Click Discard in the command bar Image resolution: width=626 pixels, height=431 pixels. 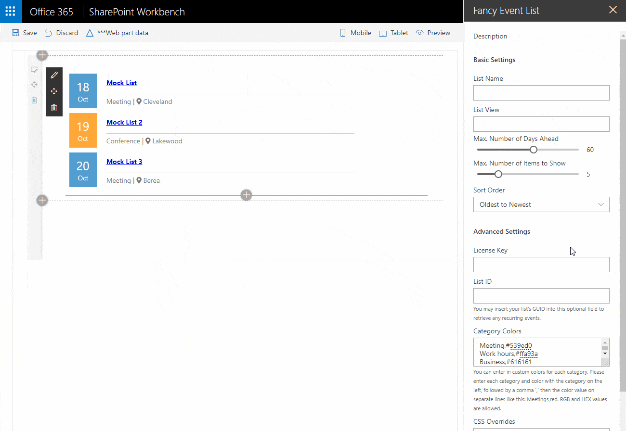point(61,33)
